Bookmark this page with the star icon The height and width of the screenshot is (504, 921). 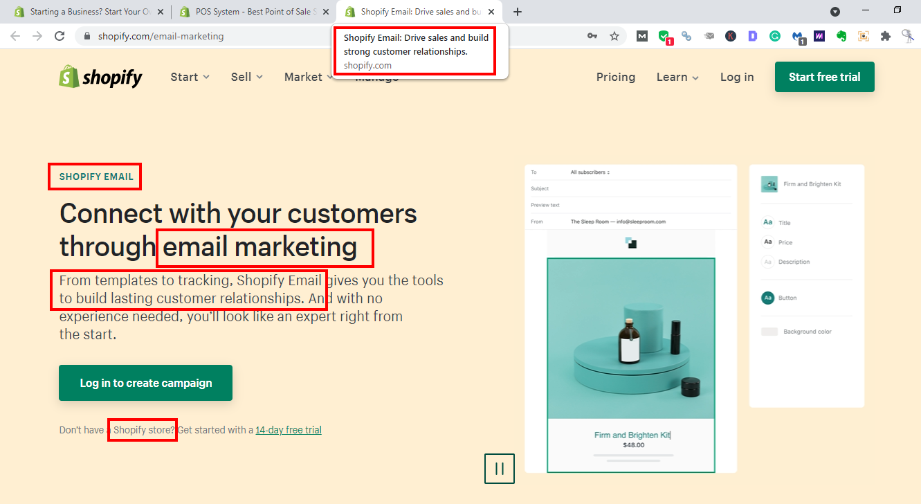(x=614, y=36)
